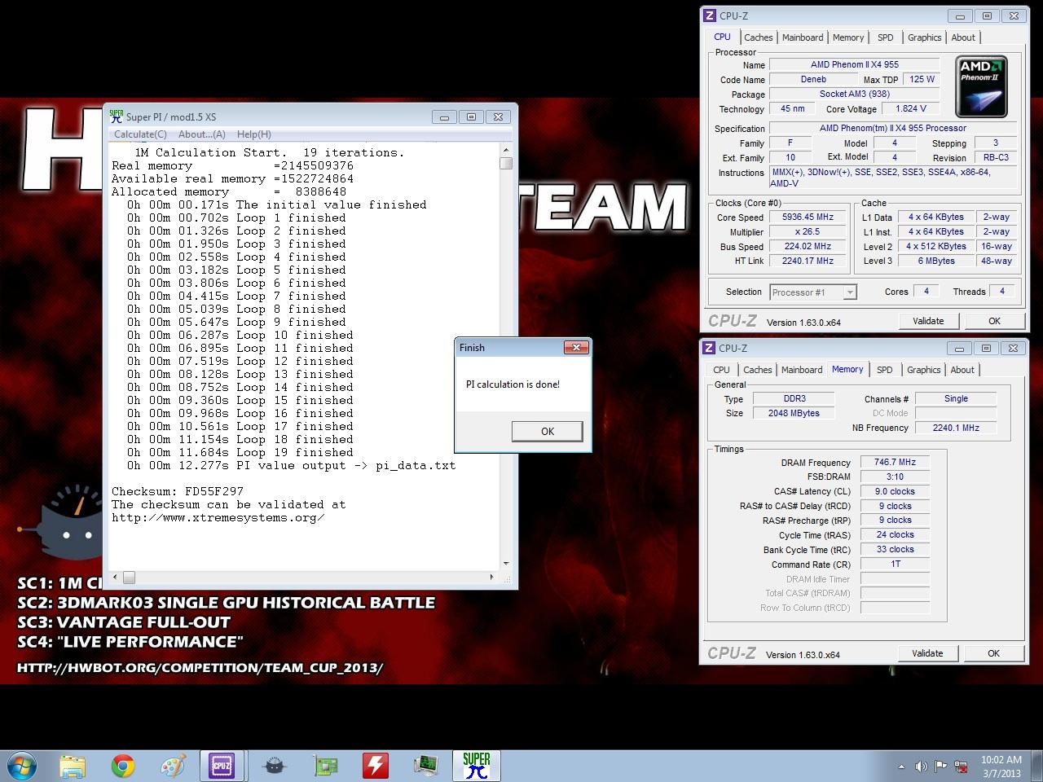The height and width of the screenshot is (782, 1043).
Task: Click the Bus Speed value 224.02 MHz
Action: pos(808,247)
